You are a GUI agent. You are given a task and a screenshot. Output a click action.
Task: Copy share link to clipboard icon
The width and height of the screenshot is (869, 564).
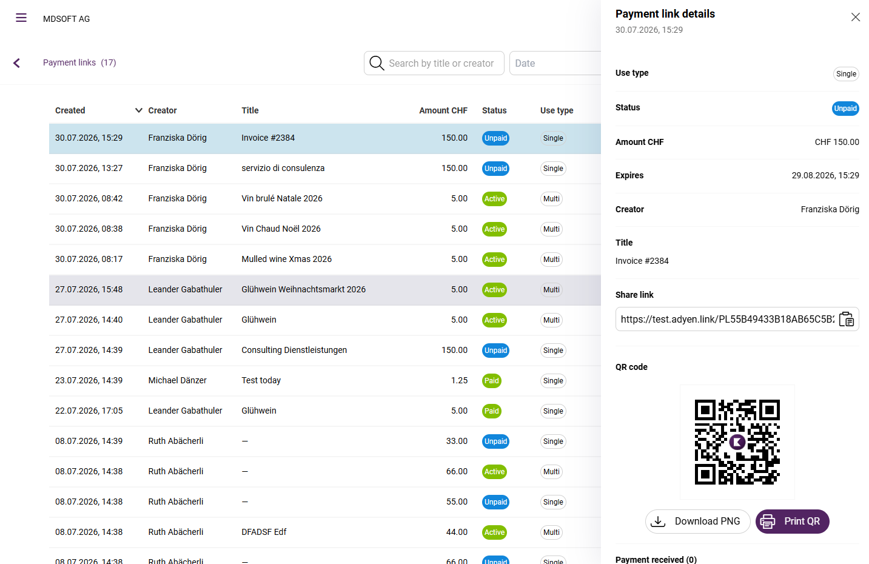tap(847, 319)
